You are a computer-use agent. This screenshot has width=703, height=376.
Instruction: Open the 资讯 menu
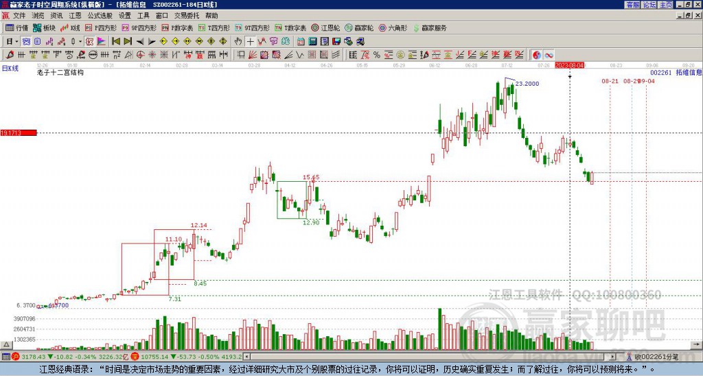click(56, 16)
